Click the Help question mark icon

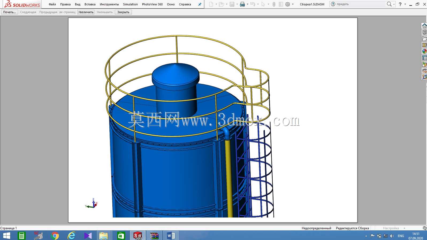tap(400, 4)
